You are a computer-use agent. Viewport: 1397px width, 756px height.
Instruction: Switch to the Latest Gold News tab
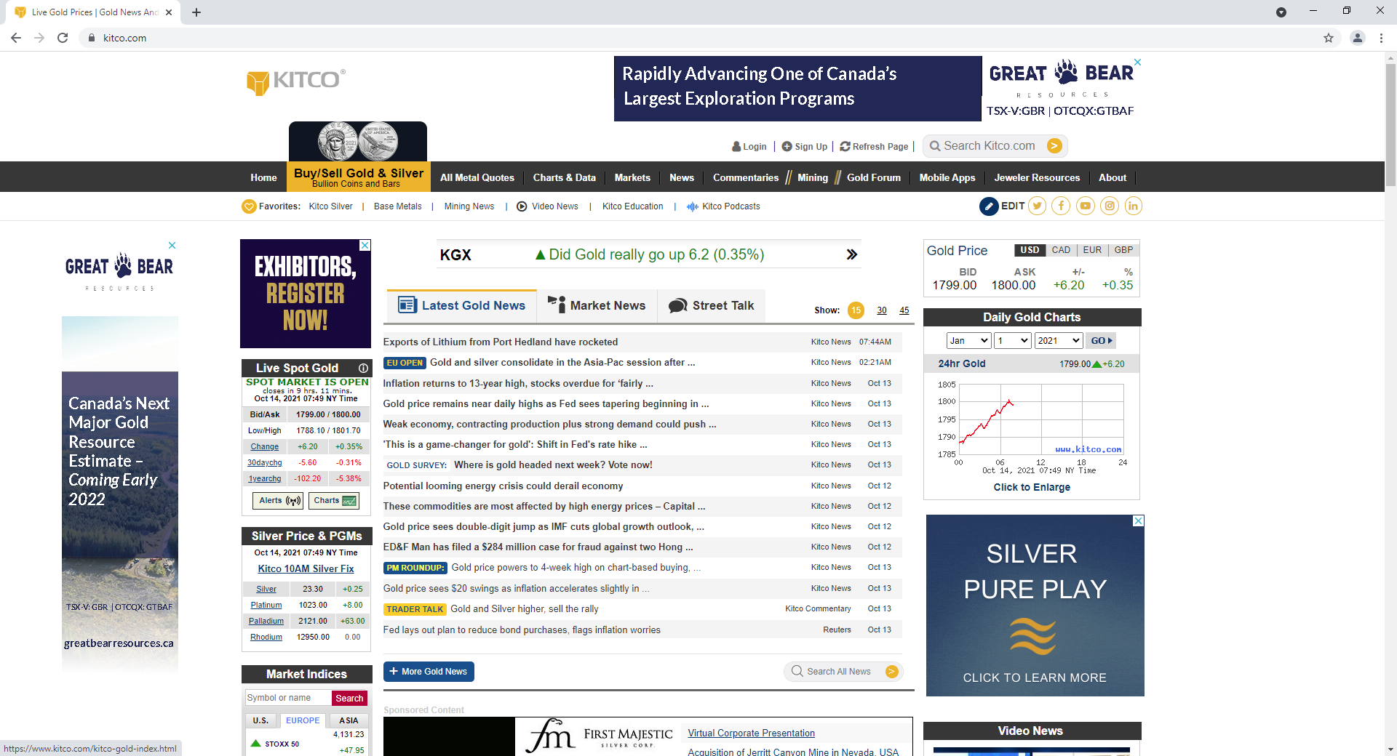[x=461, y=306]
